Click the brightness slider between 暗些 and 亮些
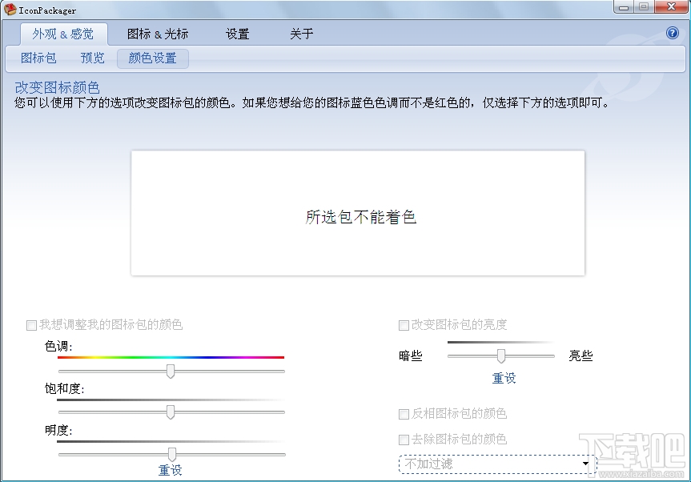This screenshot has height=482, width=691. pos(500,355)
